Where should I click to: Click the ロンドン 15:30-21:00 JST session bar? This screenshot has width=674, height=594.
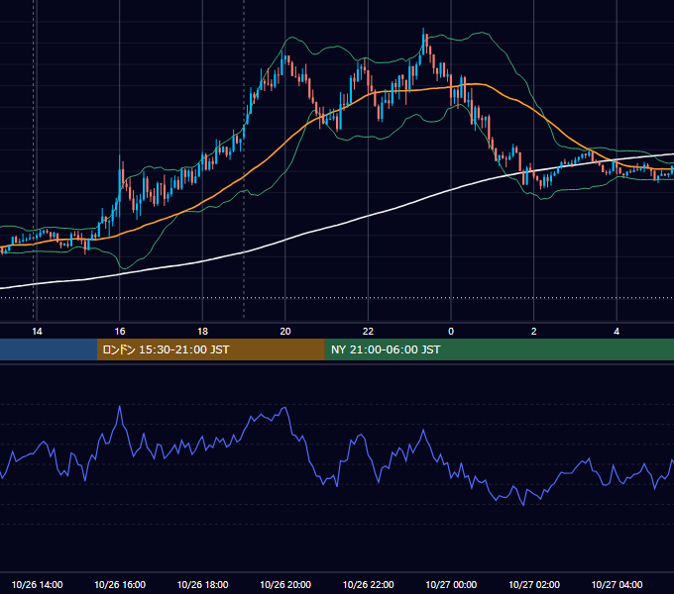[210, 349]
